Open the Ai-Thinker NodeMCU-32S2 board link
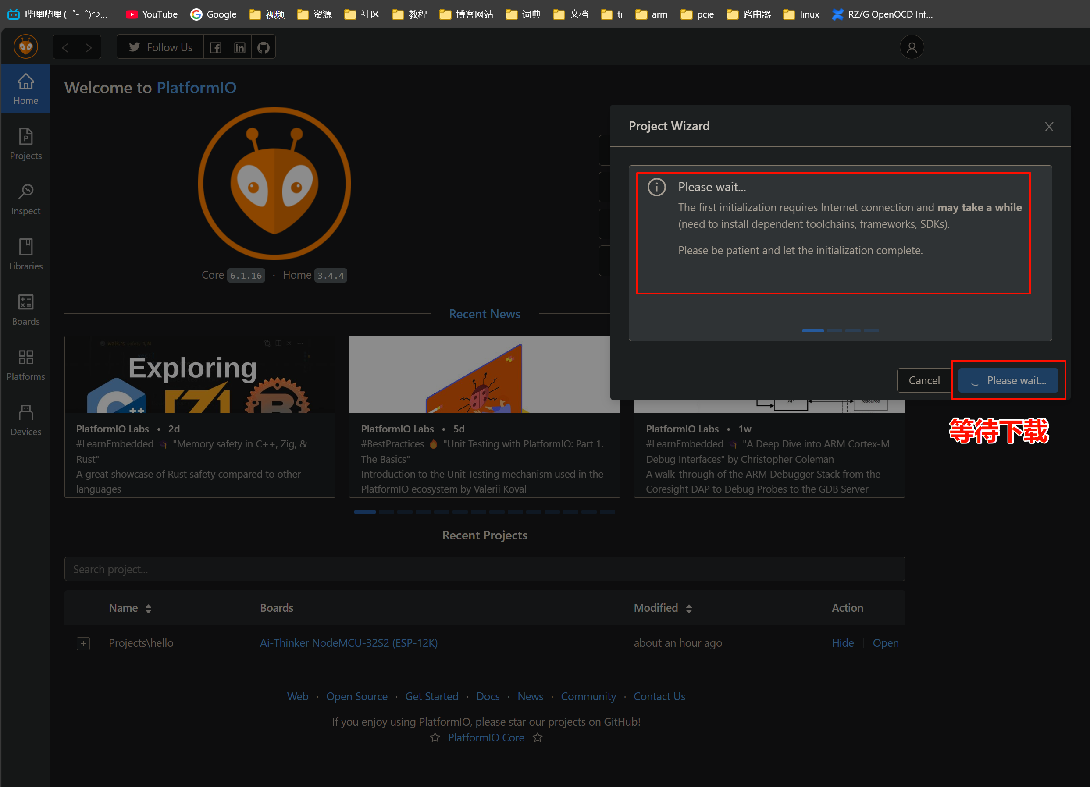This screenshot has width=1090, height=787. pyautogui.click(x=349, y=643)
